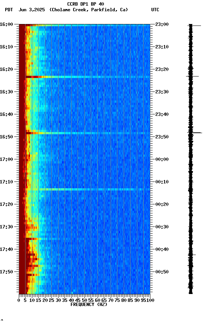Click the 50 Hz frequency axis label
The height and width of the screenshot is (324, 207).
pyautogui.click(x=84, y=300)
